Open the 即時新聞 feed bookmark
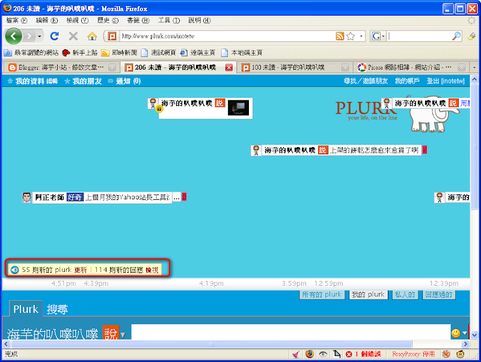 coord(119,53)
